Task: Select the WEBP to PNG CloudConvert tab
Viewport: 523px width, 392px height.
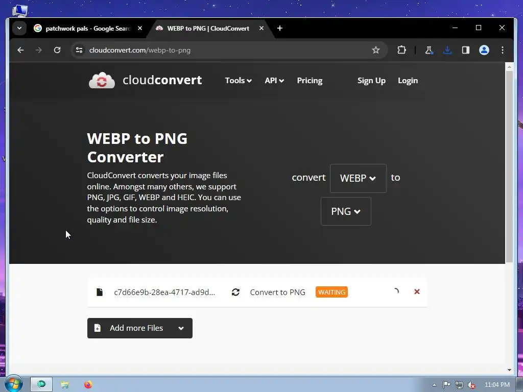Action: (x=208, y=29)
